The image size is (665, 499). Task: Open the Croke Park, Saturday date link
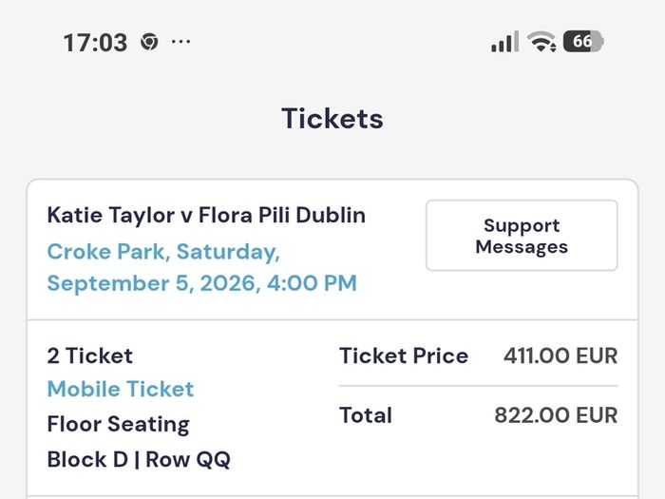[163, 252]
